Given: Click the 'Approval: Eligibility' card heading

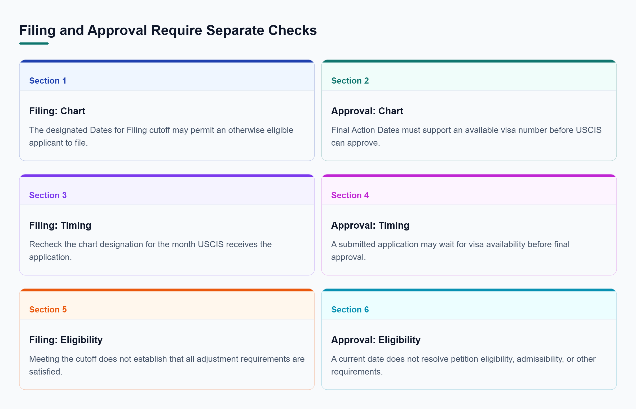Looking at the screenshot, I should tap(376, 340).
